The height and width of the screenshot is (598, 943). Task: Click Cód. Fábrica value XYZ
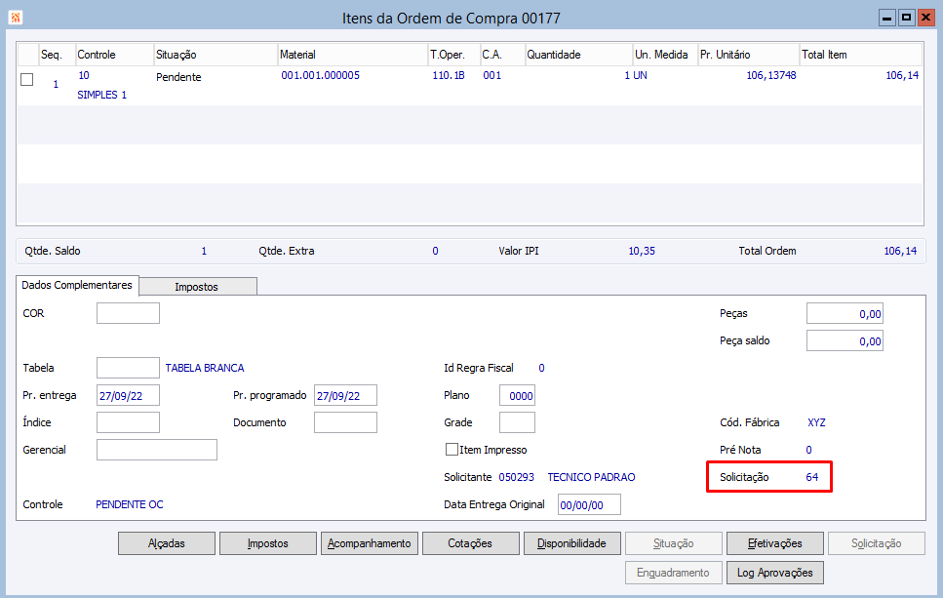(x=816, y=422)
